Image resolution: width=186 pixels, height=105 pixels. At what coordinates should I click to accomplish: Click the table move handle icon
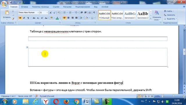click(27, 47)
